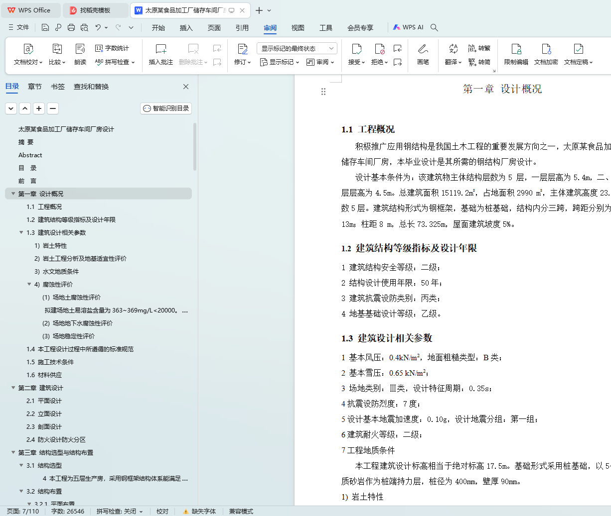Open a new tab with the plus button
The image size is (611, 516).
(259, 10)
